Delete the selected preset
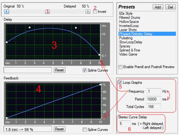The width and height of the screenshot is (179, 135). coord(171,7)
